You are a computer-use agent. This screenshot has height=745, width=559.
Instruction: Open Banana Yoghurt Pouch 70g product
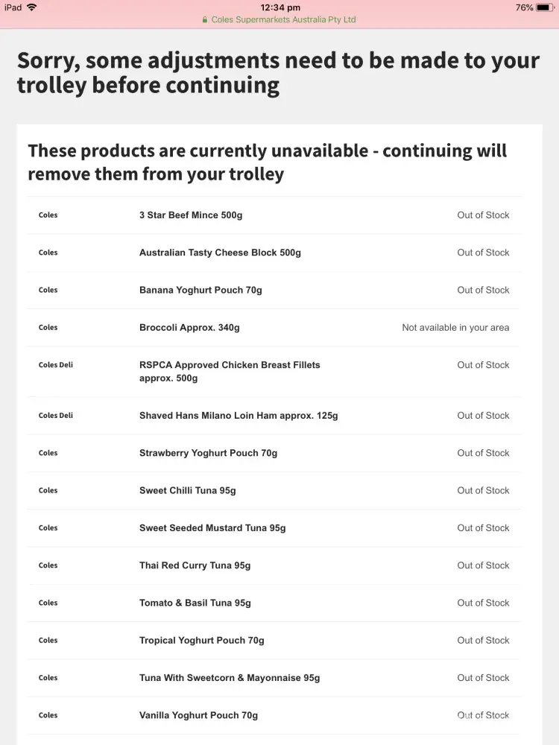[200, 290]
